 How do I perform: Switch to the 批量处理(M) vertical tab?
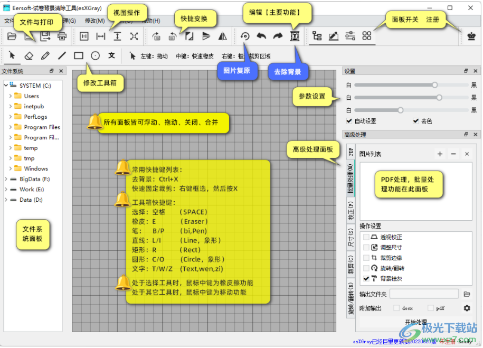pos(351,178)
